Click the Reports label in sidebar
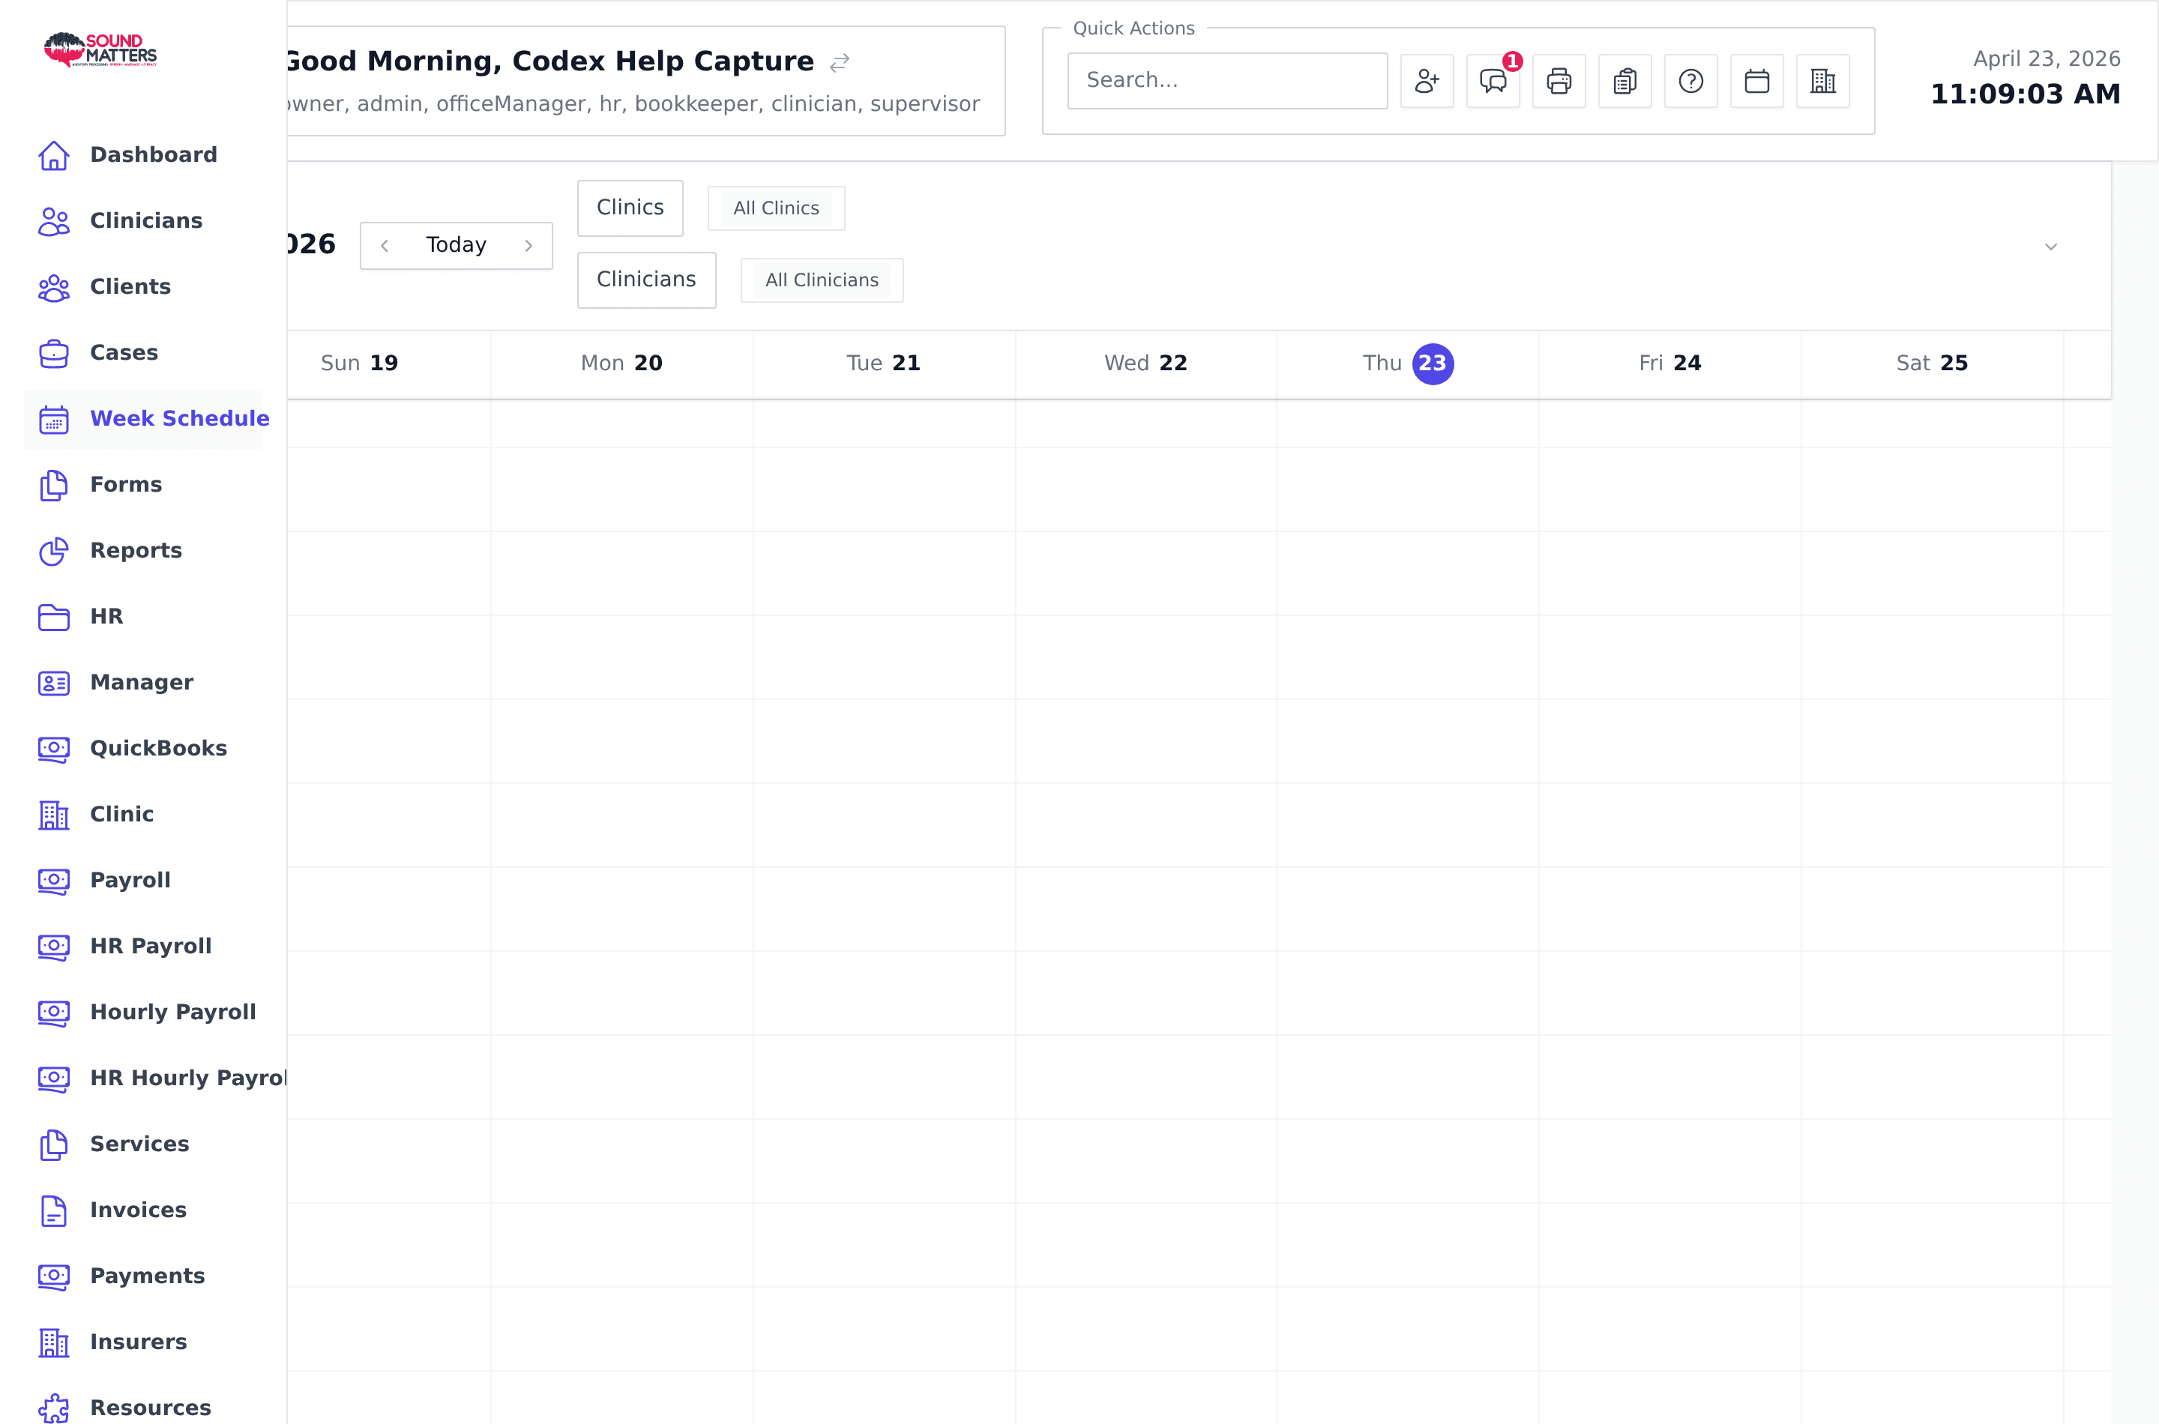Image resolution: width=2159 pixels, height=1424 pixels. point(136,552)
